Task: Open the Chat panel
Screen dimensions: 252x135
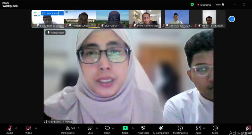Action: pyautogui.click(x=90, y=129)
